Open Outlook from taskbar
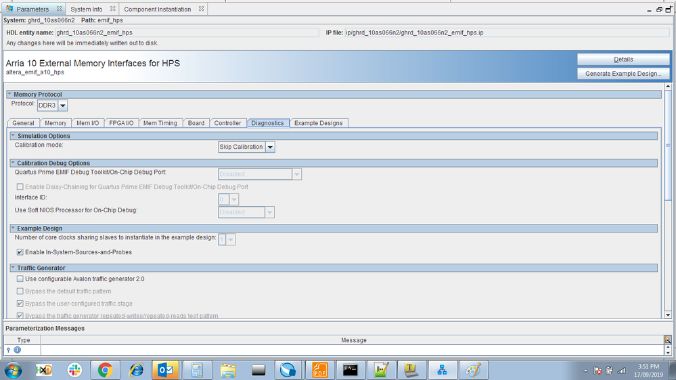 166,370
